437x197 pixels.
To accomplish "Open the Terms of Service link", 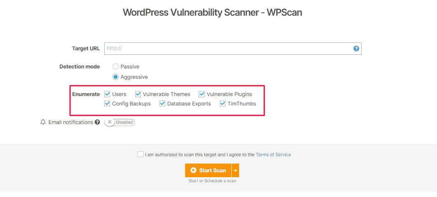I will [x=273, y=155].
